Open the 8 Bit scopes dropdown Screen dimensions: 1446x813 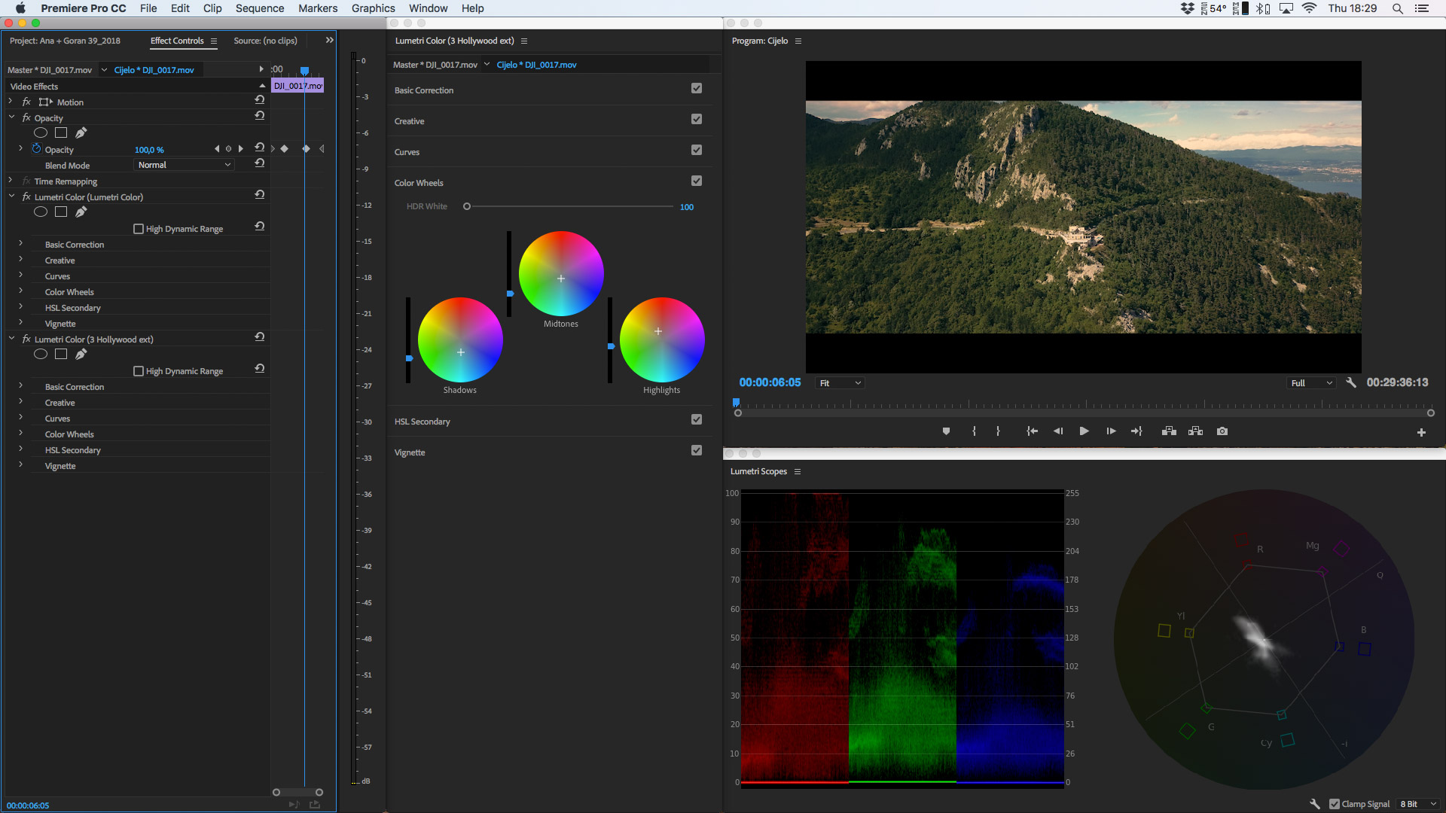(1419, 804)
